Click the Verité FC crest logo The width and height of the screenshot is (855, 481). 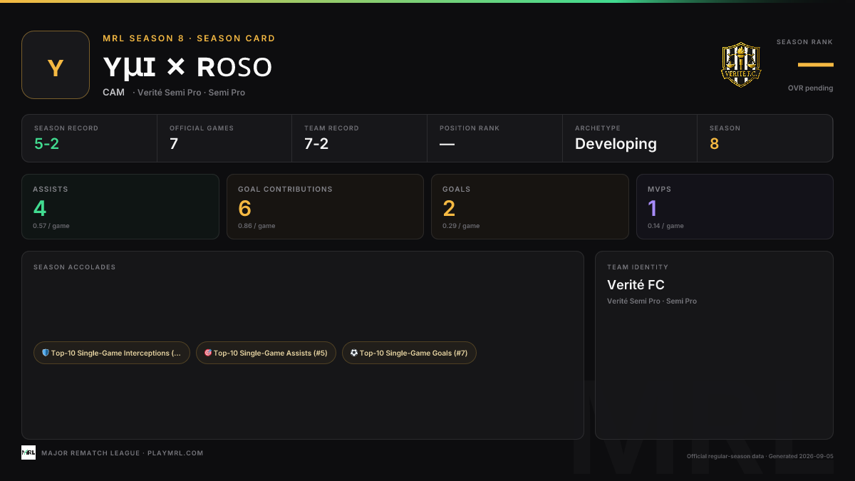point(741,65)
